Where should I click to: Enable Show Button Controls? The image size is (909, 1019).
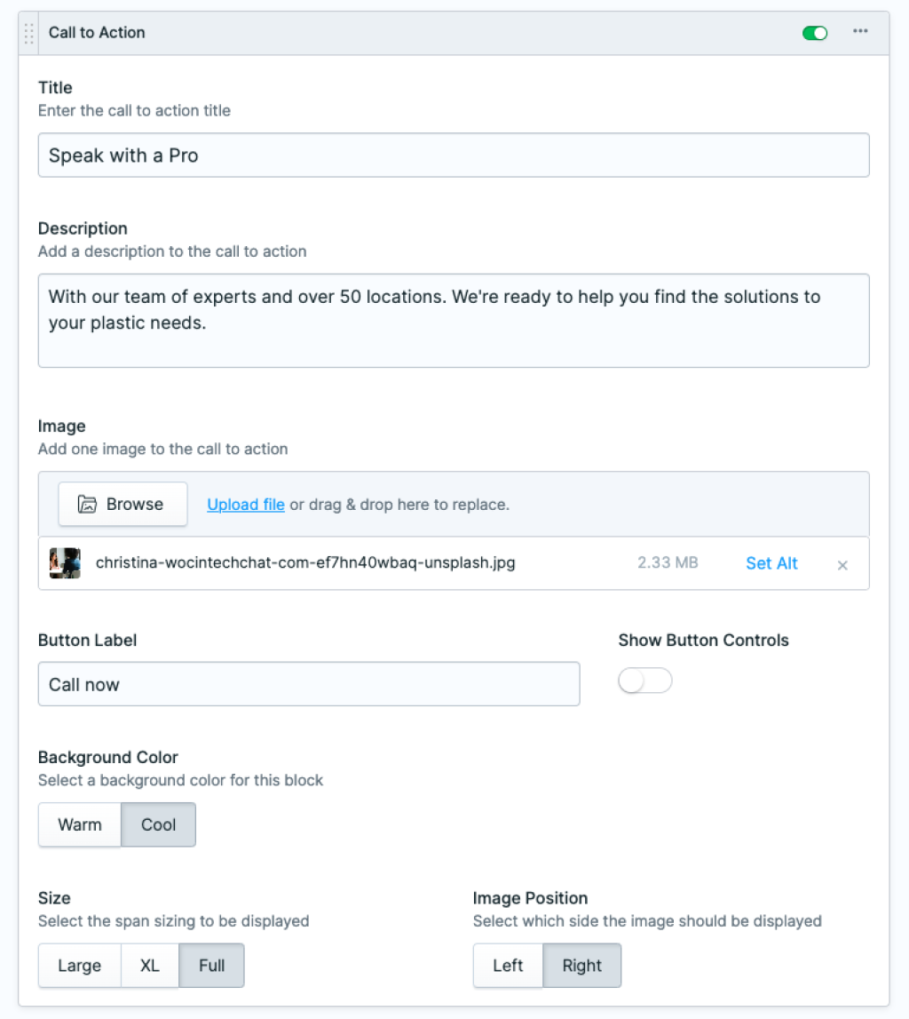(x=644, y=680)
